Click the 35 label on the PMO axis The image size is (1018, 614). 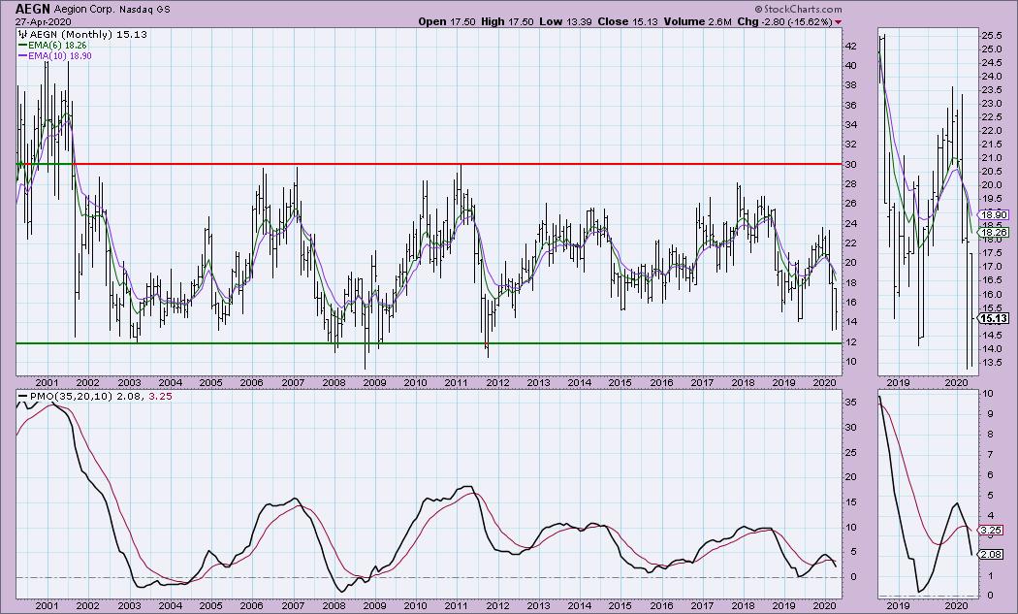click(850, 403)
